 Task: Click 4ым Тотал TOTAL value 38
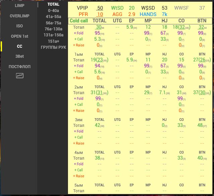(x=99, y=158)
